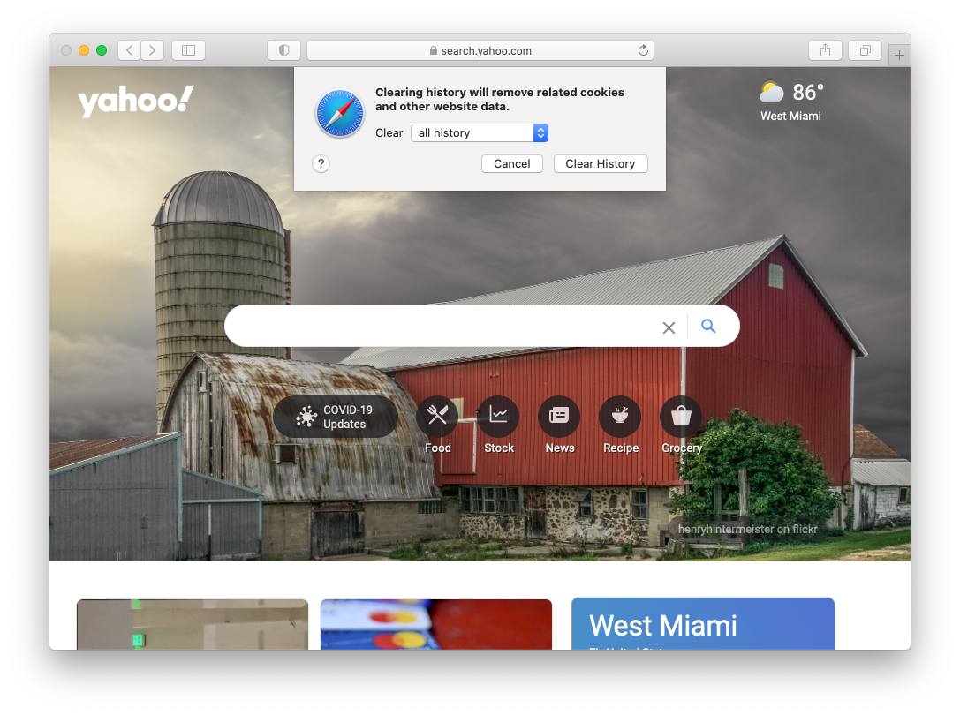960x715 pixels.
Task: Click the search.yahoo.com address field
Action: [x=480, y=50]
